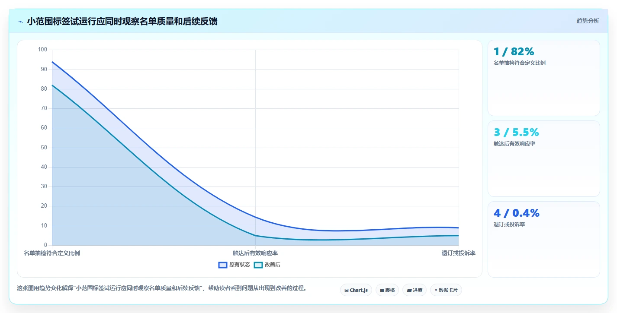The width and height of the screenshot is (617, 313).
Task: Click the description text below the chart
Action: [162, 288]
